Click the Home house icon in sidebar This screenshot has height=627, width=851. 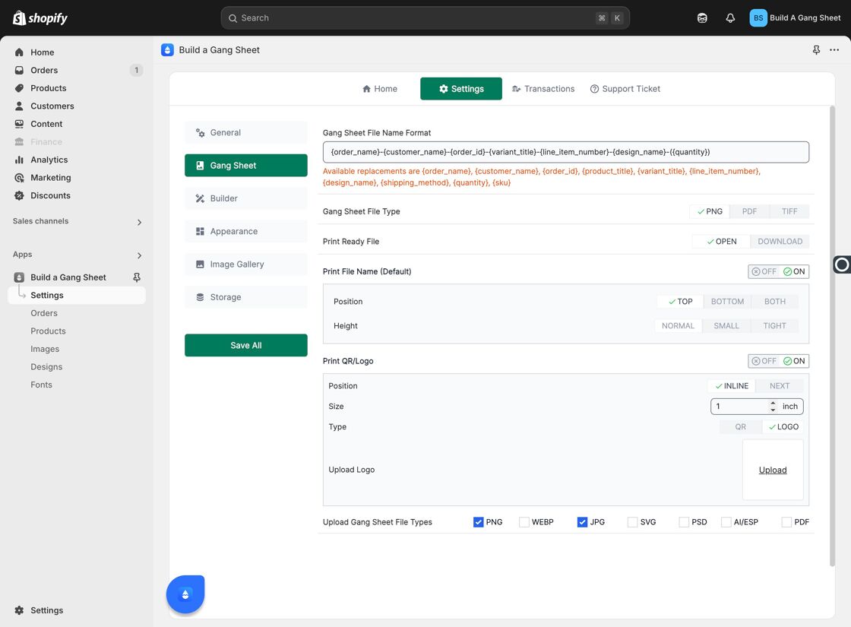point(19,52)
